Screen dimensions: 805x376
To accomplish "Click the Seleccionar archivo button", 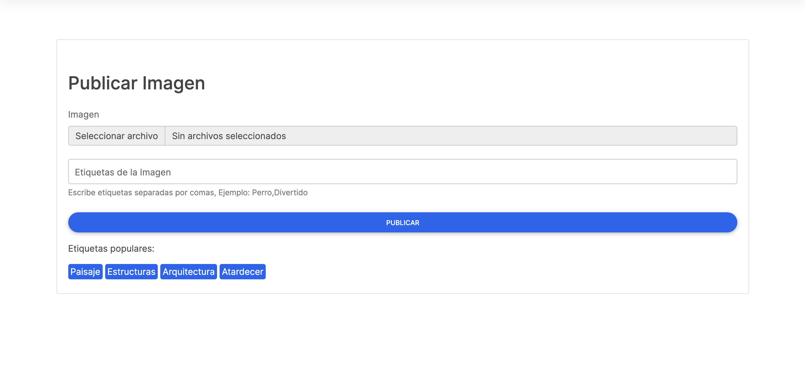I will click(117, 136).
